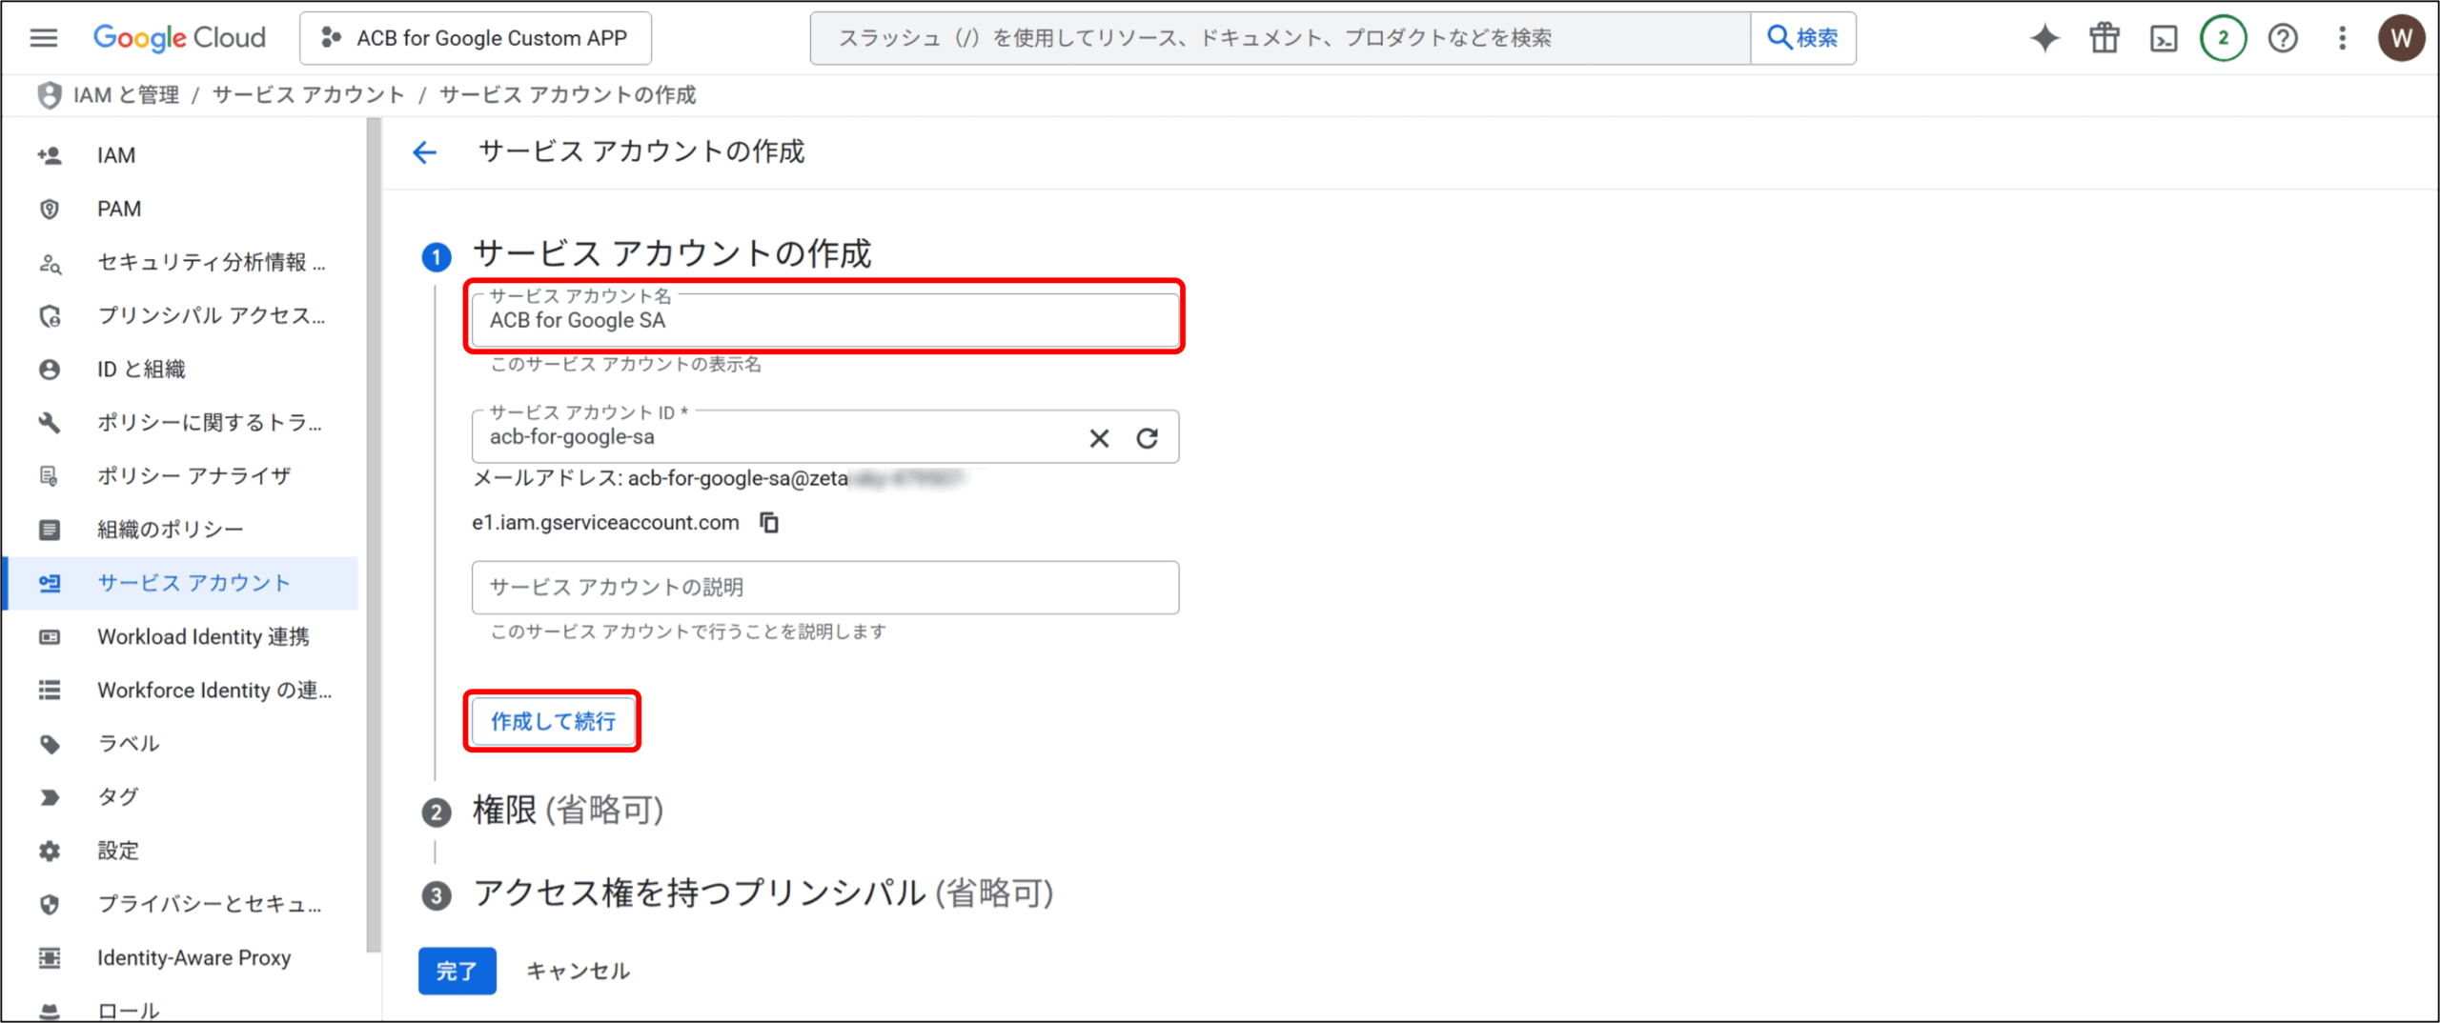Screen dimensions: 2440x1023
Task: Select Workload Identity 連携 in sidebar
Action: (x=203, y=636)
